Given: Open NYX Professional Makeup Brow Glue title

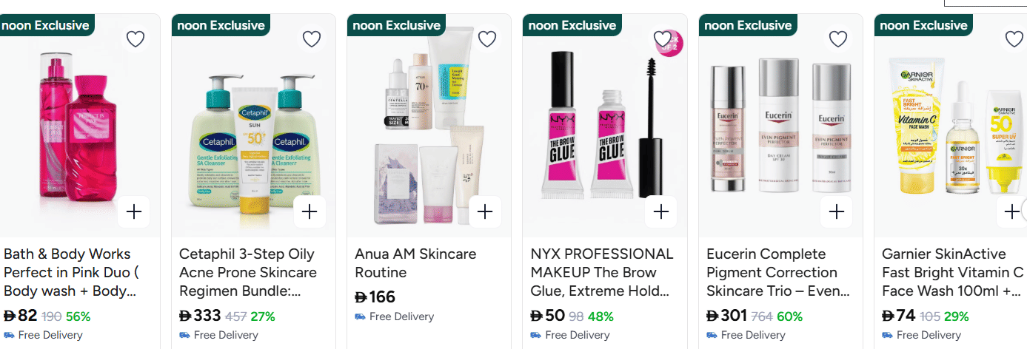Looking at the screenshot, I should coord(602,272).
